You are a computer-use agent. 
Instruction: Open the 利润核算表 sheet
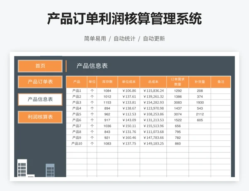40,117
